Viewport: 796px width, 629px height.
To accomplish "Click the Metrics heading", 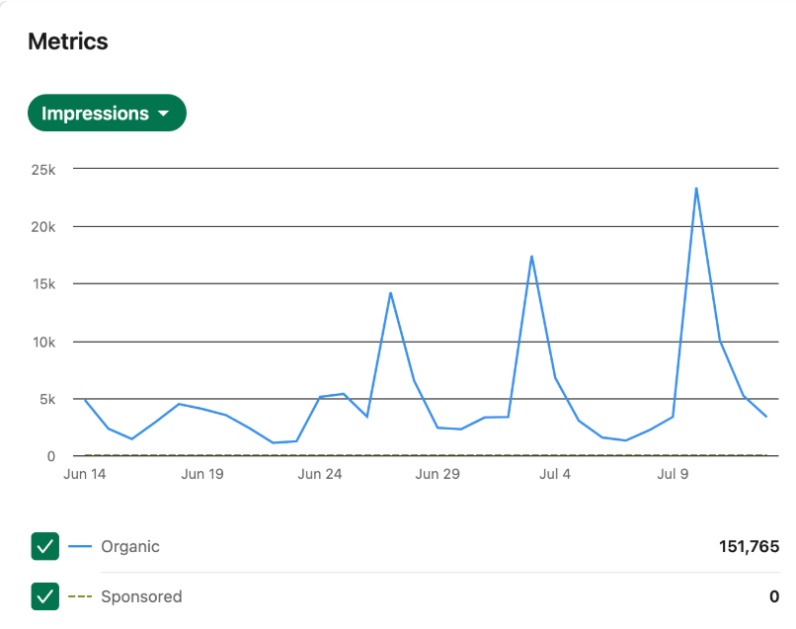I will click(67, 41).
